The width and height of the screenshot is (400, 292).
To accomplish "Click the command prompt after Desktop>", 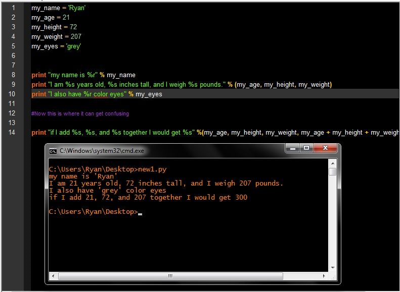I will (140, 212).
